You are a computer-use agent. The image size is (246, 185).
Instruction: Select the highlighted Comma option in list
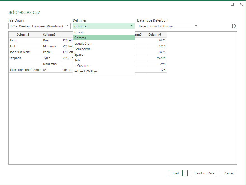coord(104,38)
